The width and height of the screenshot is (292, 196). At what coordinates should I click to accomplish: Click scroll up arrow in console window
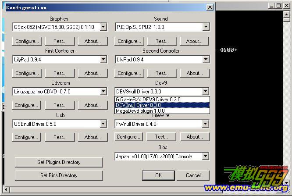[x=286, y=14]
